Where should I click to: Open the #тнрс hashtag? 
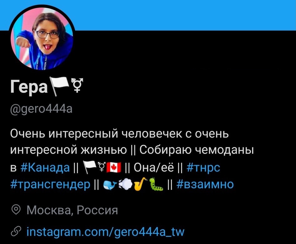pos(203,167)
